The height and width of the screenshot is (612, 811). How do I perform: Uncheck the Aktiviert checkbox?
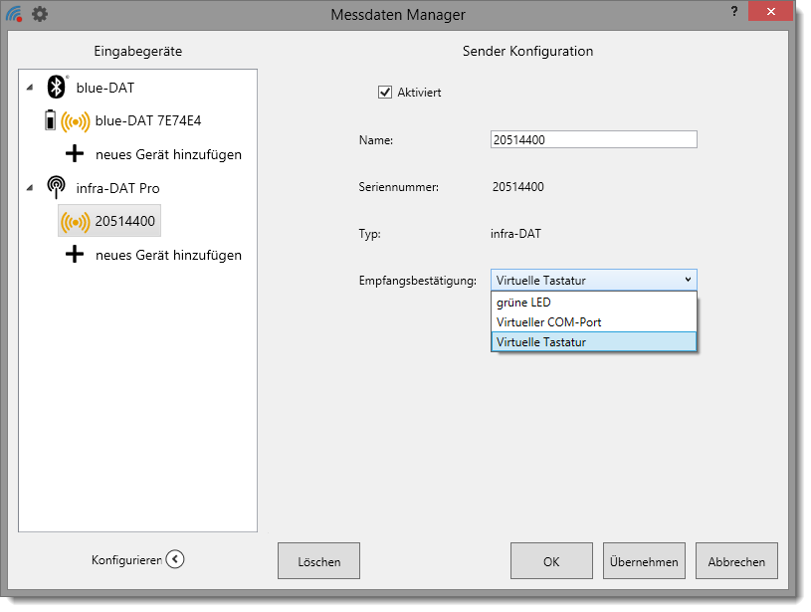[x=385, y=93]
